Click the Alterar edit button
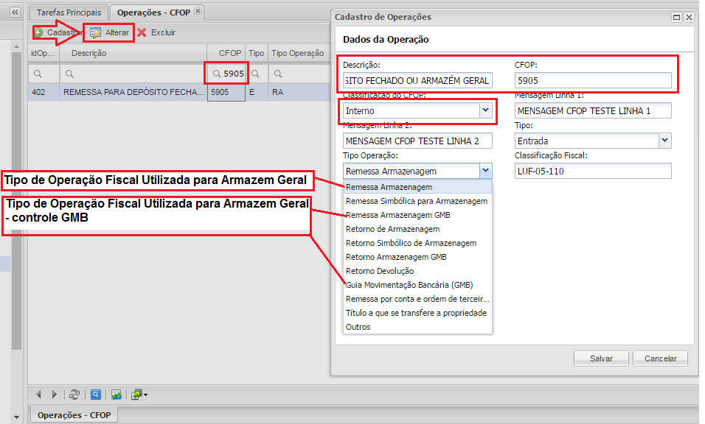Viewport: 705px width, 424px height. (x=109, y=32)
